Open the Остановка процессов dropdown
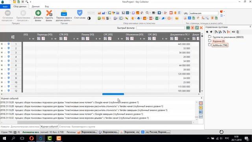The height and width of the screenshot is (142, 252). [7, 16]
